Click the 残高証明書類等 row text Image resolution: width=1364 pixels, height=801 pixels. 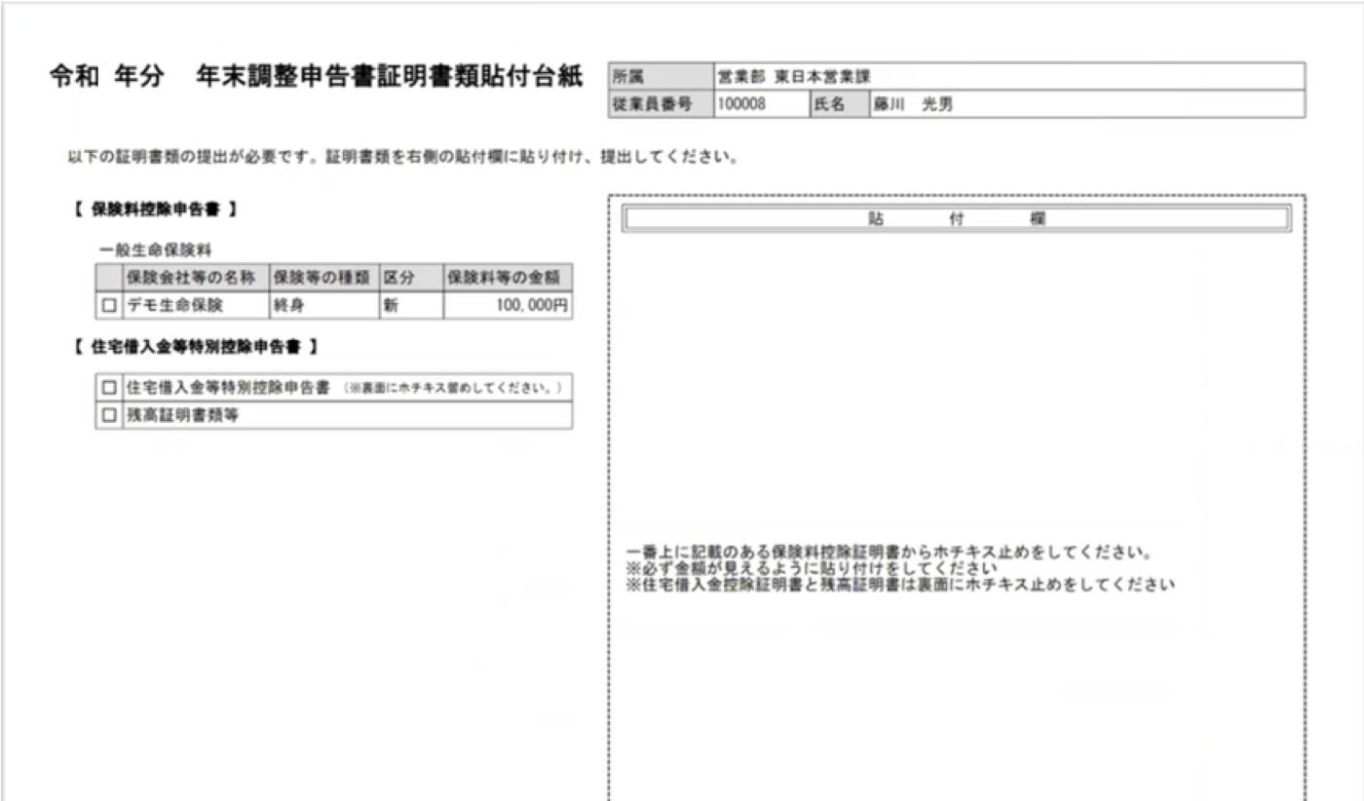pos(183,415)
